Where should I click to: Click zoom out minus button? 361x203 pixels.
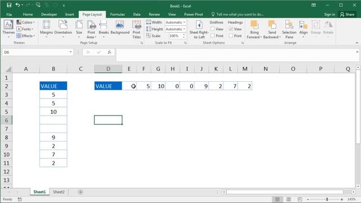pyautogui.click(x=308, y=199)
